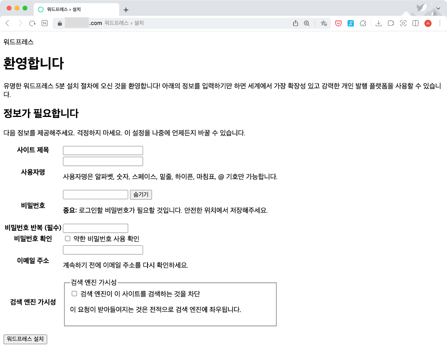Click the 검색 엔진 가시성 legend text
Viewport: 447px width, 350px height.
(x=93, y=282)
